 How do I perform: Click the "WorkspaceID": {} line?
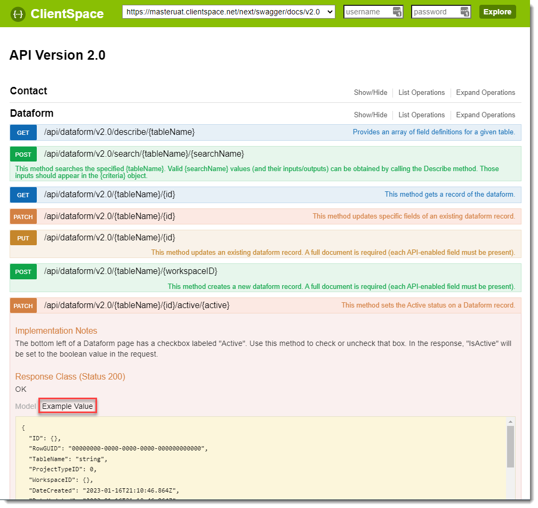pos(61,480)
